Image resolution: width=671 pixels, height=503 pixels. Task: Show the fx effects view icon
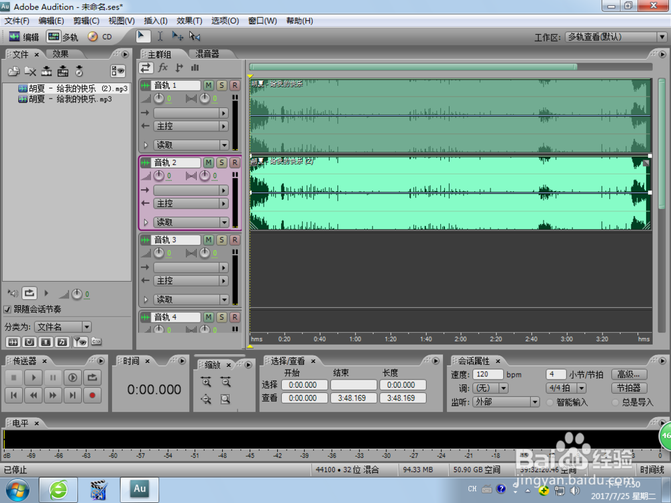click(163, 68)
